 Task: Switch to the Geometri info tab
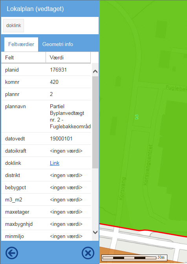[x=57, y=44]
